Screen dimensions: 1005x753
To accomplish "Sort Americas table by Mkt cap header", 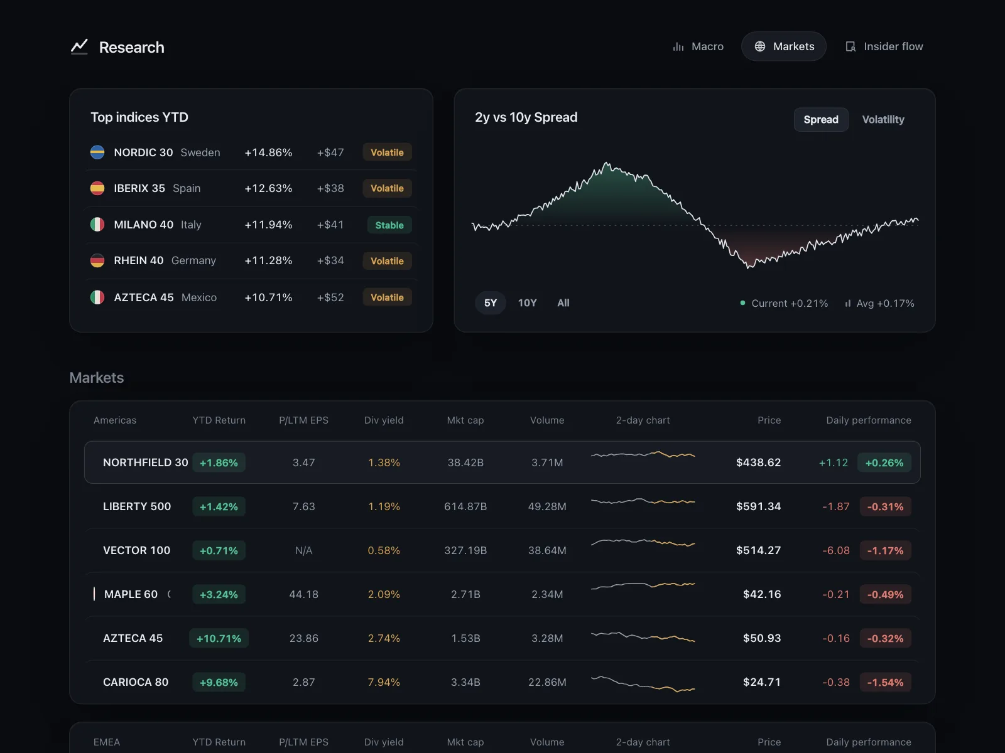I will coord(465,420).
